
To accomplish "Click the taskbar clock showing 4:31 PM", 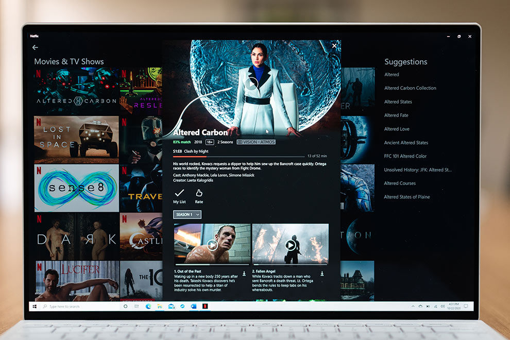I will pyautogui.click(x=454, y=307).
